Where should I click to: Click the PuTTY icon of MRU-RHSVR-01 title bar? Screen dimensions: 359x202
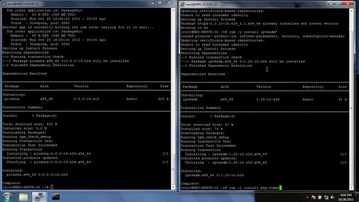(4, 4)
